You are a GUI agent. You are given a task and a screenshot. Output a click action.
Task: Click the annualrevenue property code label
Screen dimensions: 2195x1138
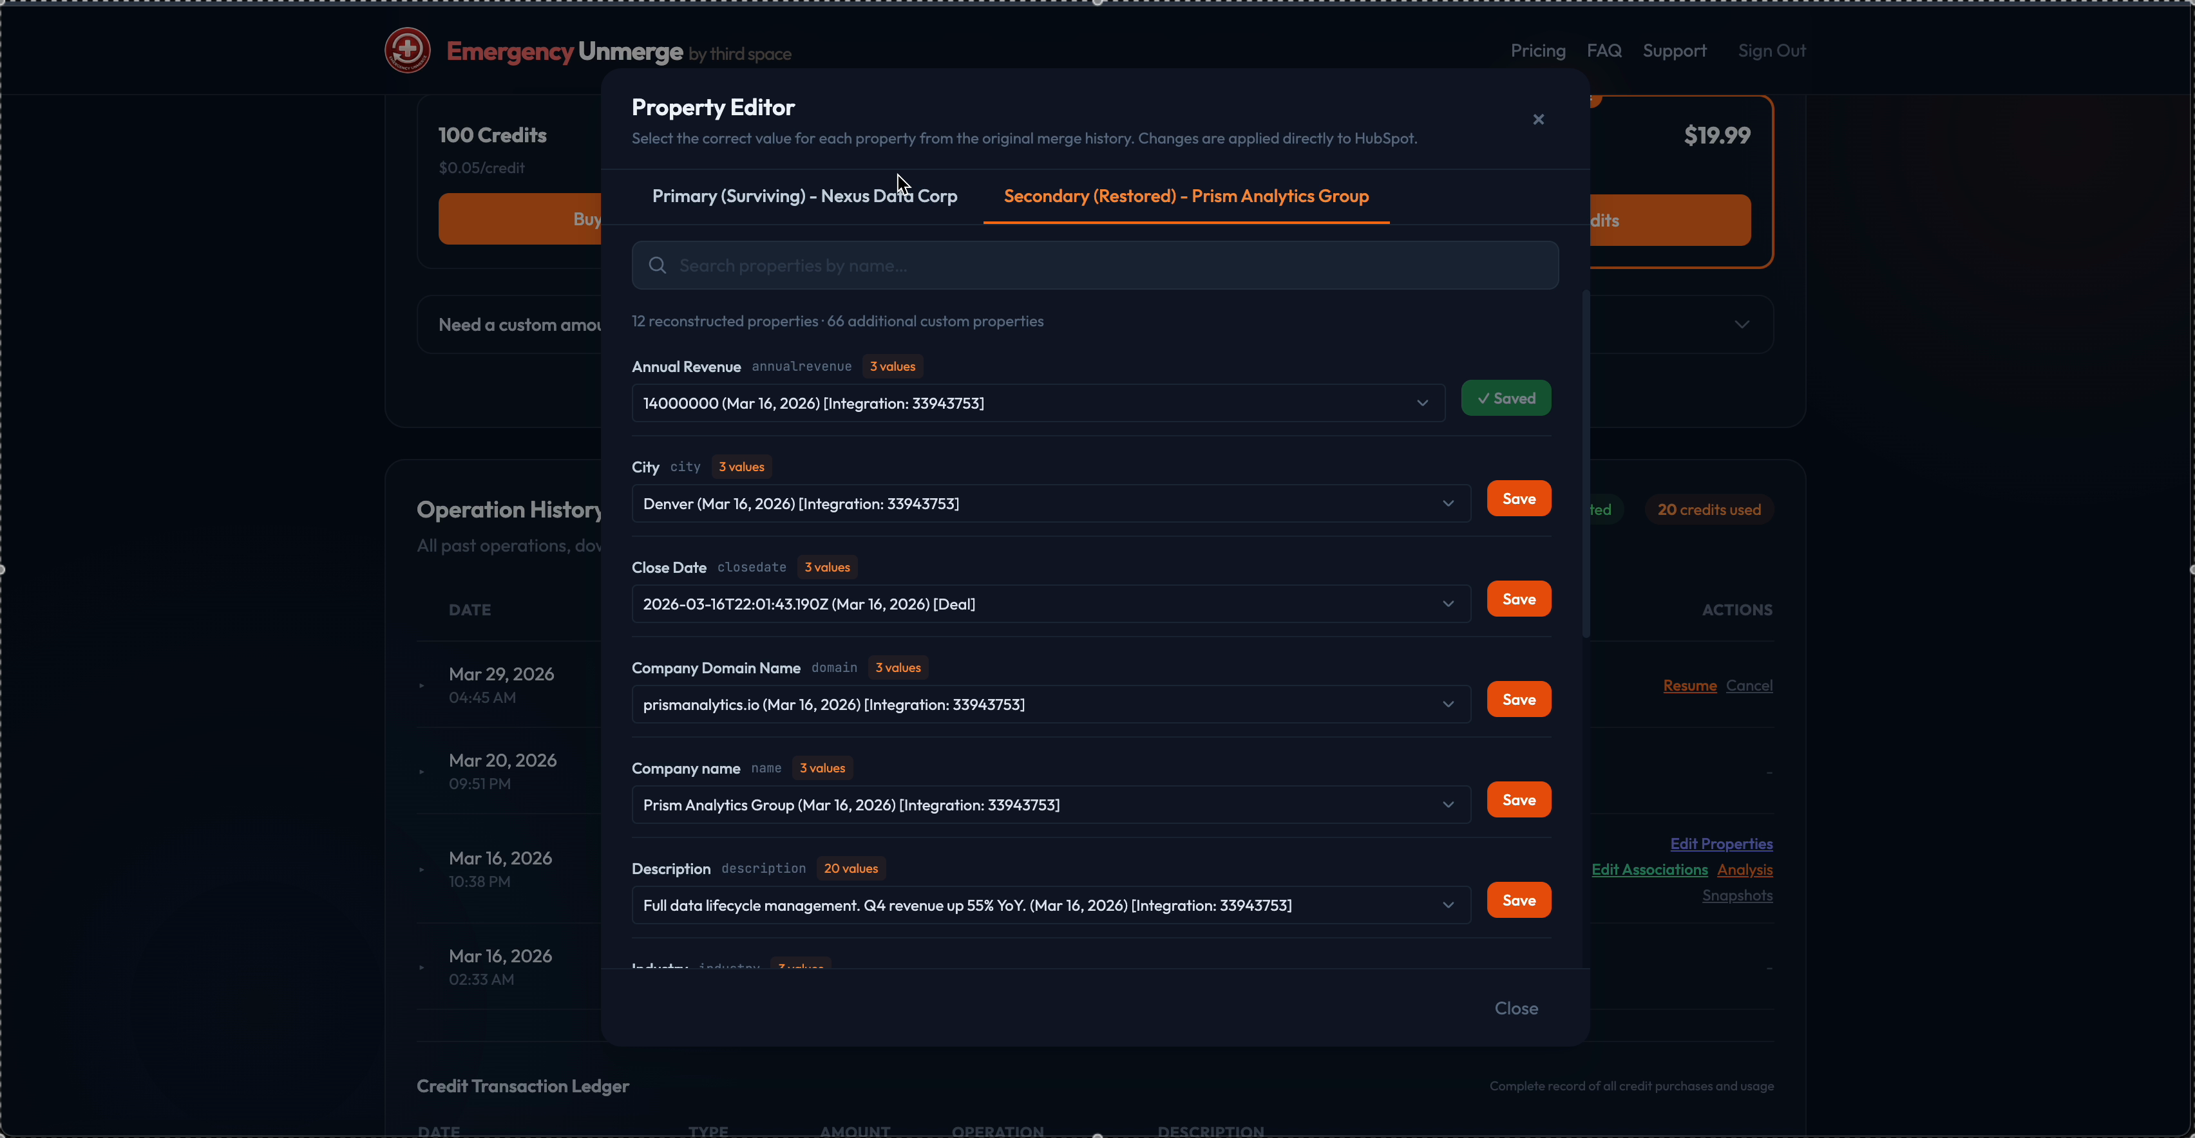click(x=801, y=366)
